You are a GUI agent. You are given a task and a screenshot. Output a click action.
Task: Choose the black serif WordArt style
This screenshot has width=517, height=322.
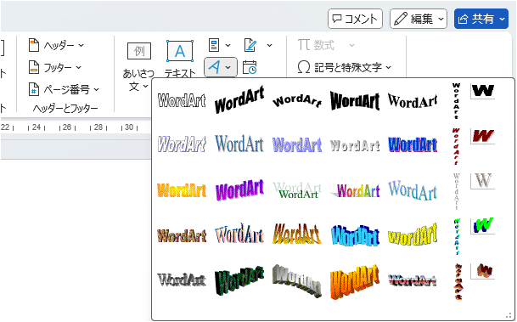pyautogui.click(x=413, y=100)
